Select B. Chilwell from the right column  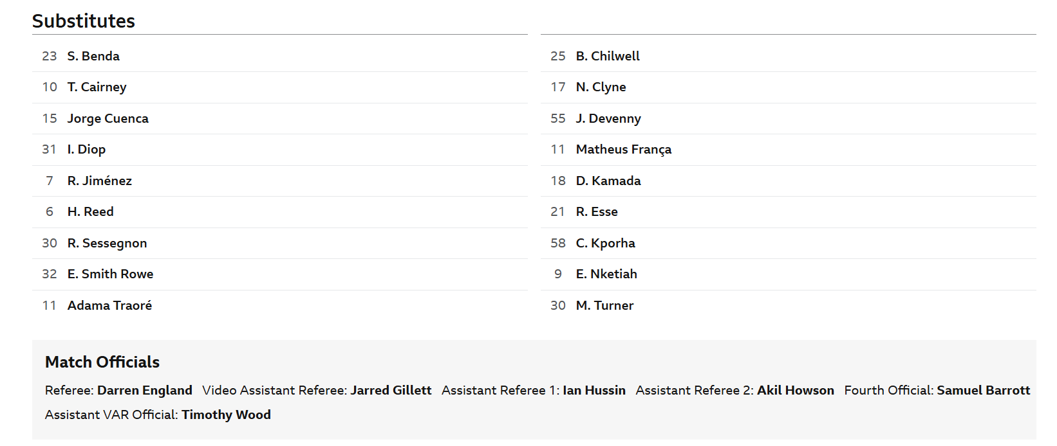[x=607, y=56]
